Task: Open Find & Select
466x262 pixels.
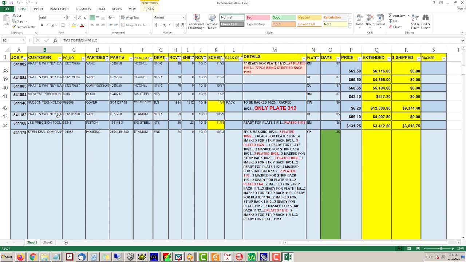Action: tap(426, 22)
